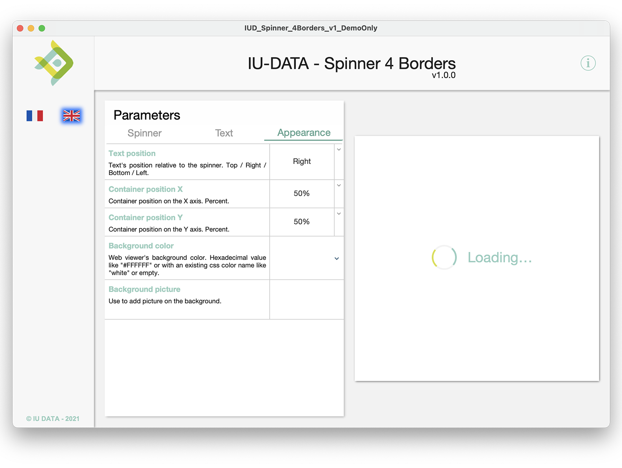Open the Text parameters tab

pyautogui.click(x=224, y=133)
